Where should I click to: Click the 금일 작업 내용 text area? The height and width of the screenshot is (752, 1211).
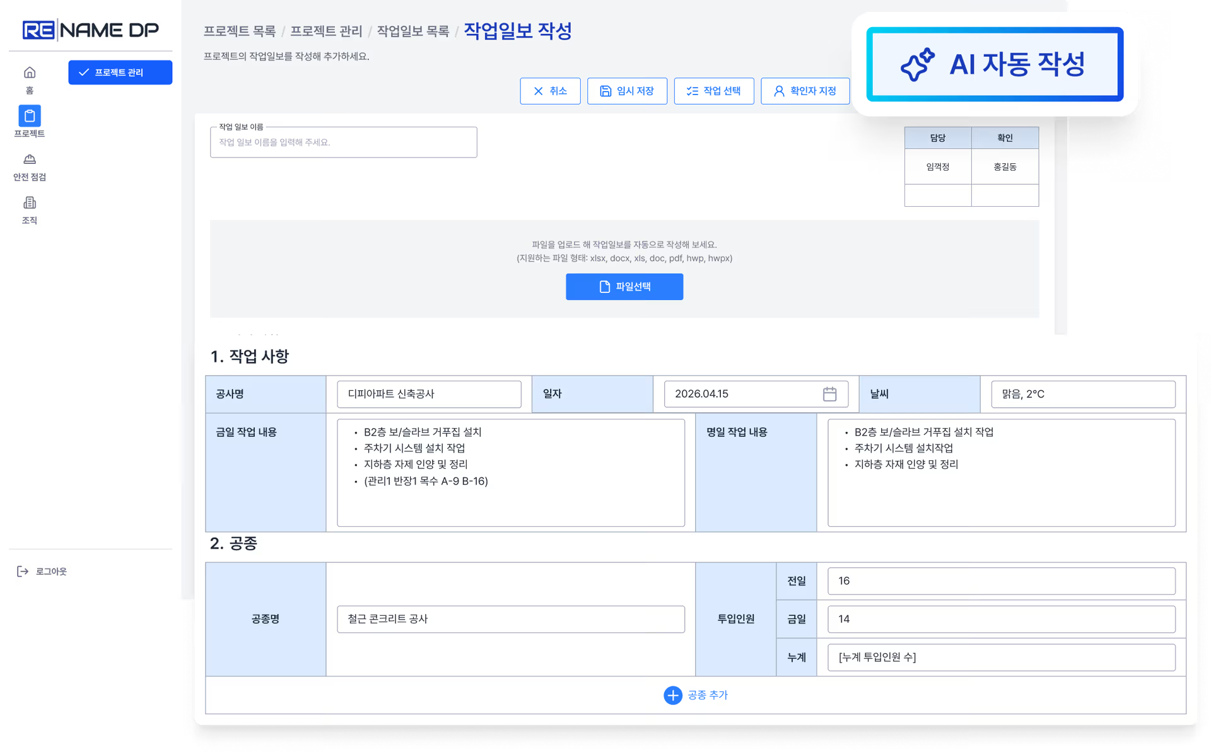[510, 473]
